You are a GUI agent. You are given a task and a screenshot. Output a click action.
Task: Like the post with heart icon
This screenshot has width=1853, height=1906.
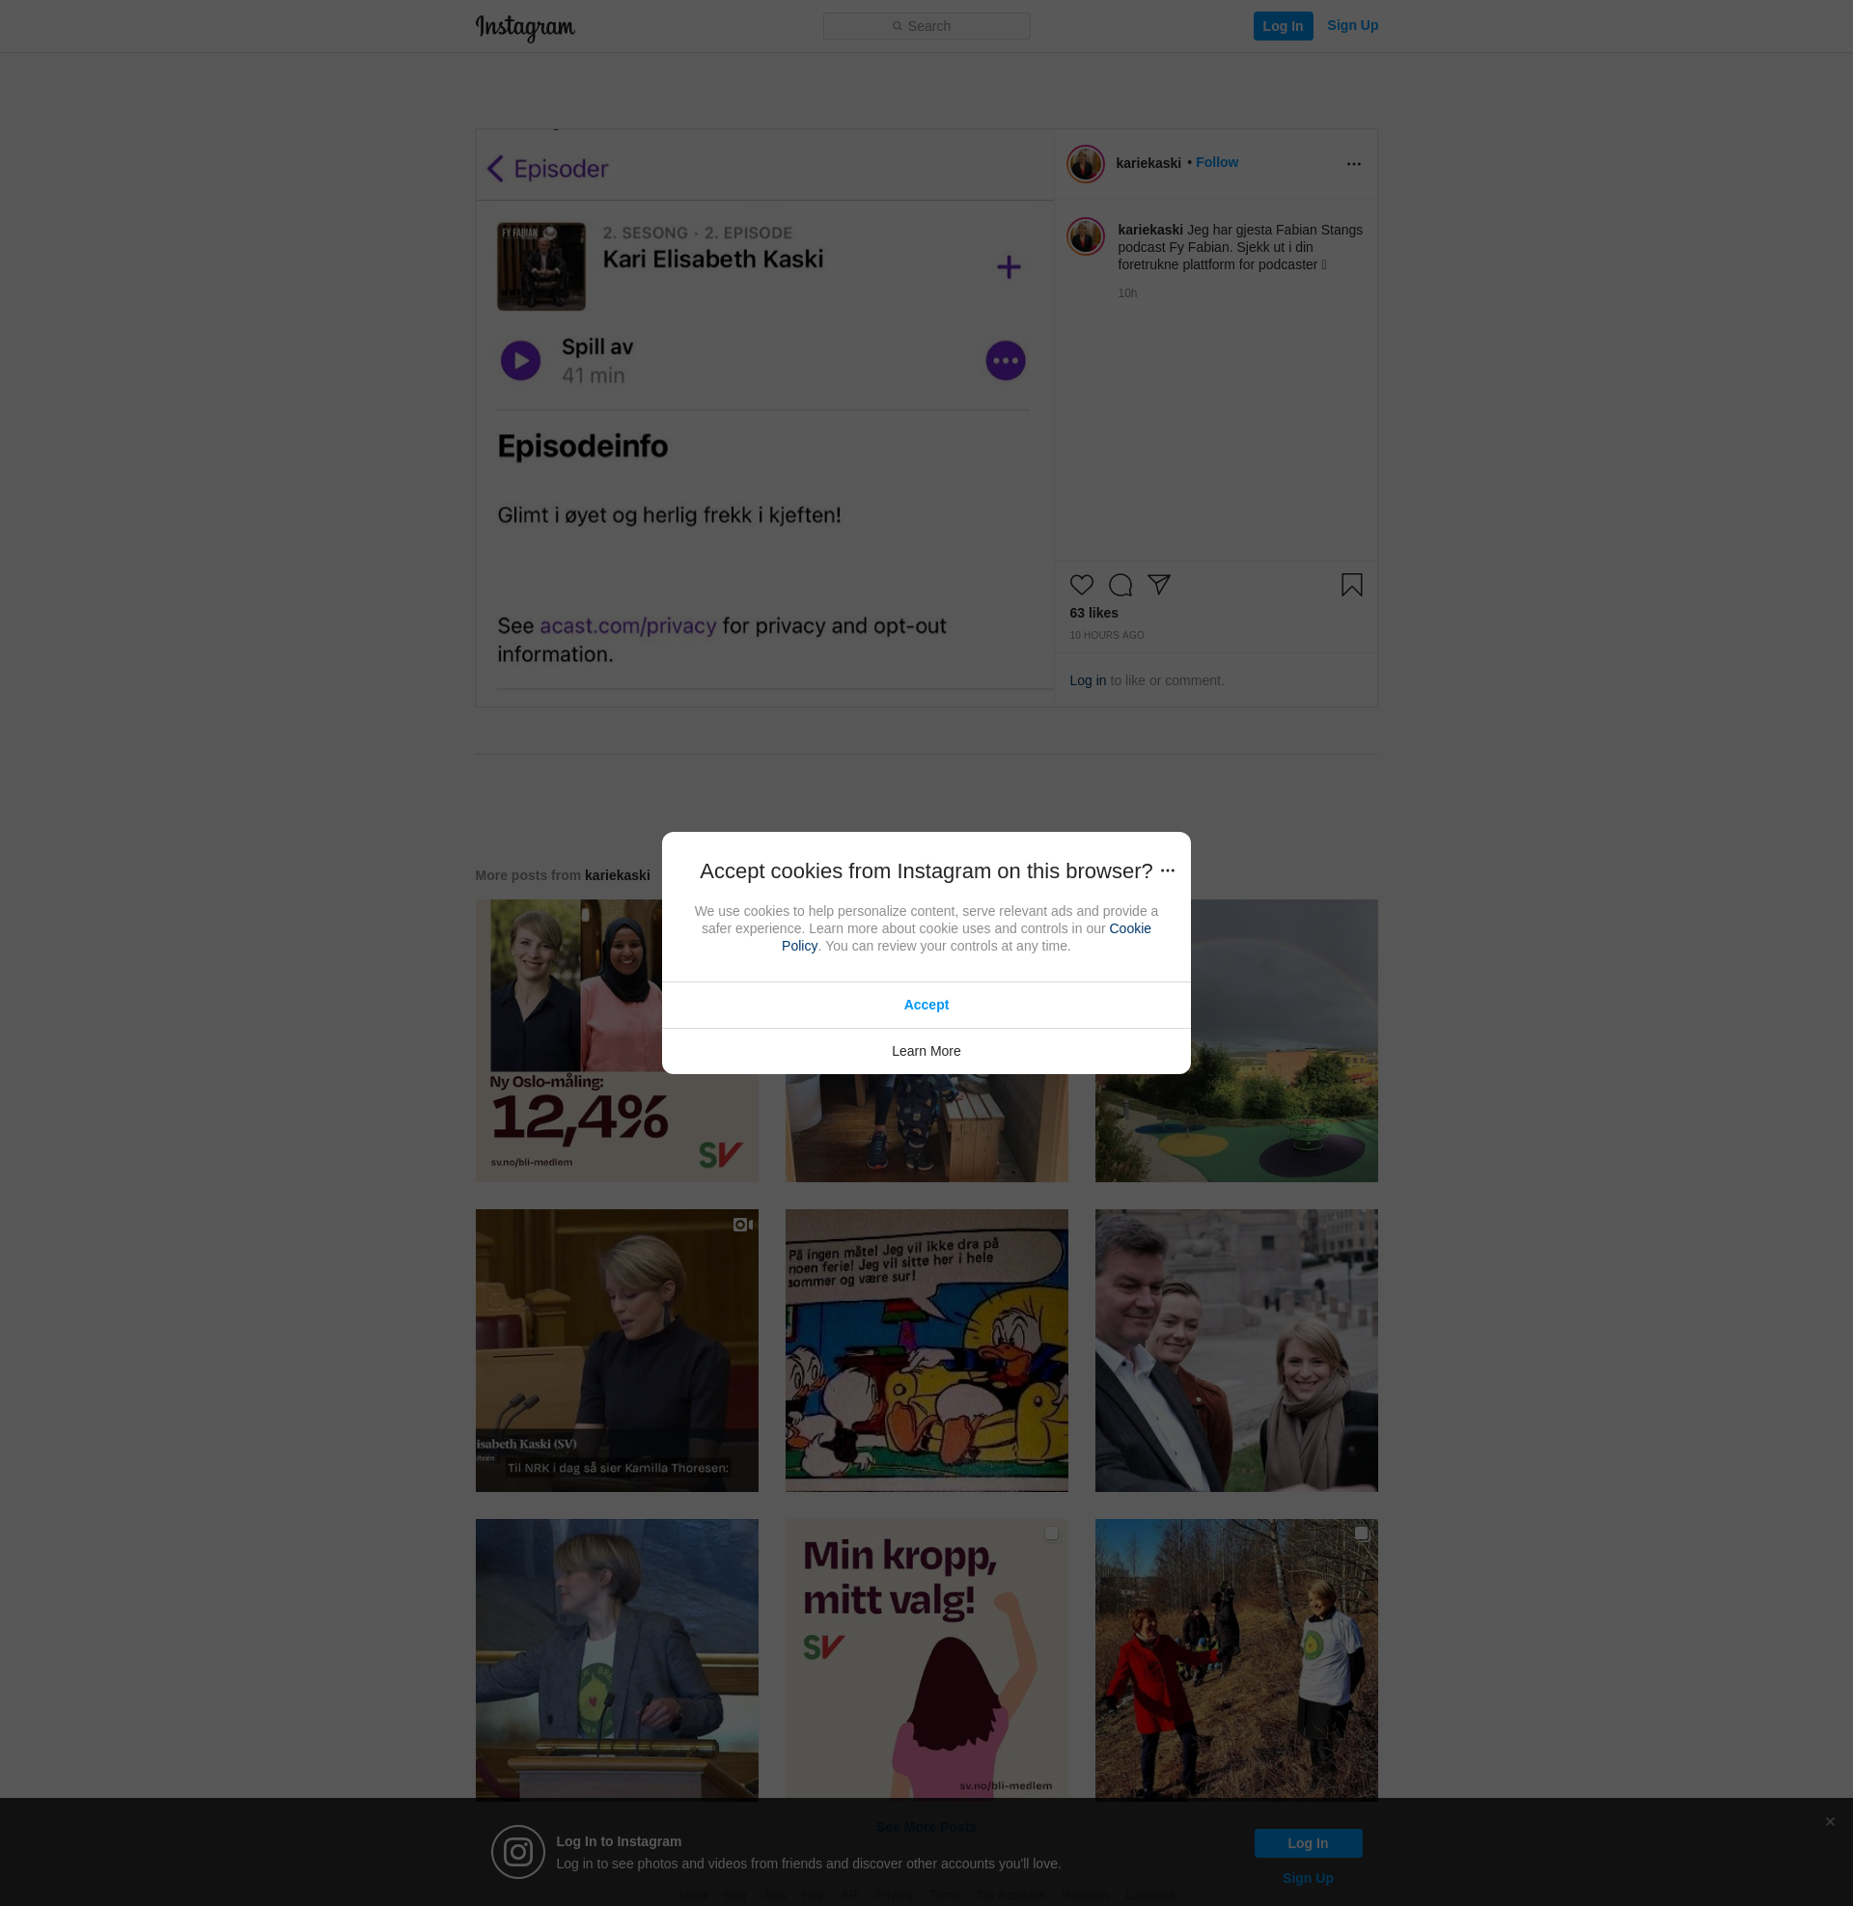pyautogui.click(x=1081, y=585)
